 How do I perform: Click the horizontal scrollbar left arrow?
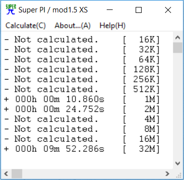(6, 174)
